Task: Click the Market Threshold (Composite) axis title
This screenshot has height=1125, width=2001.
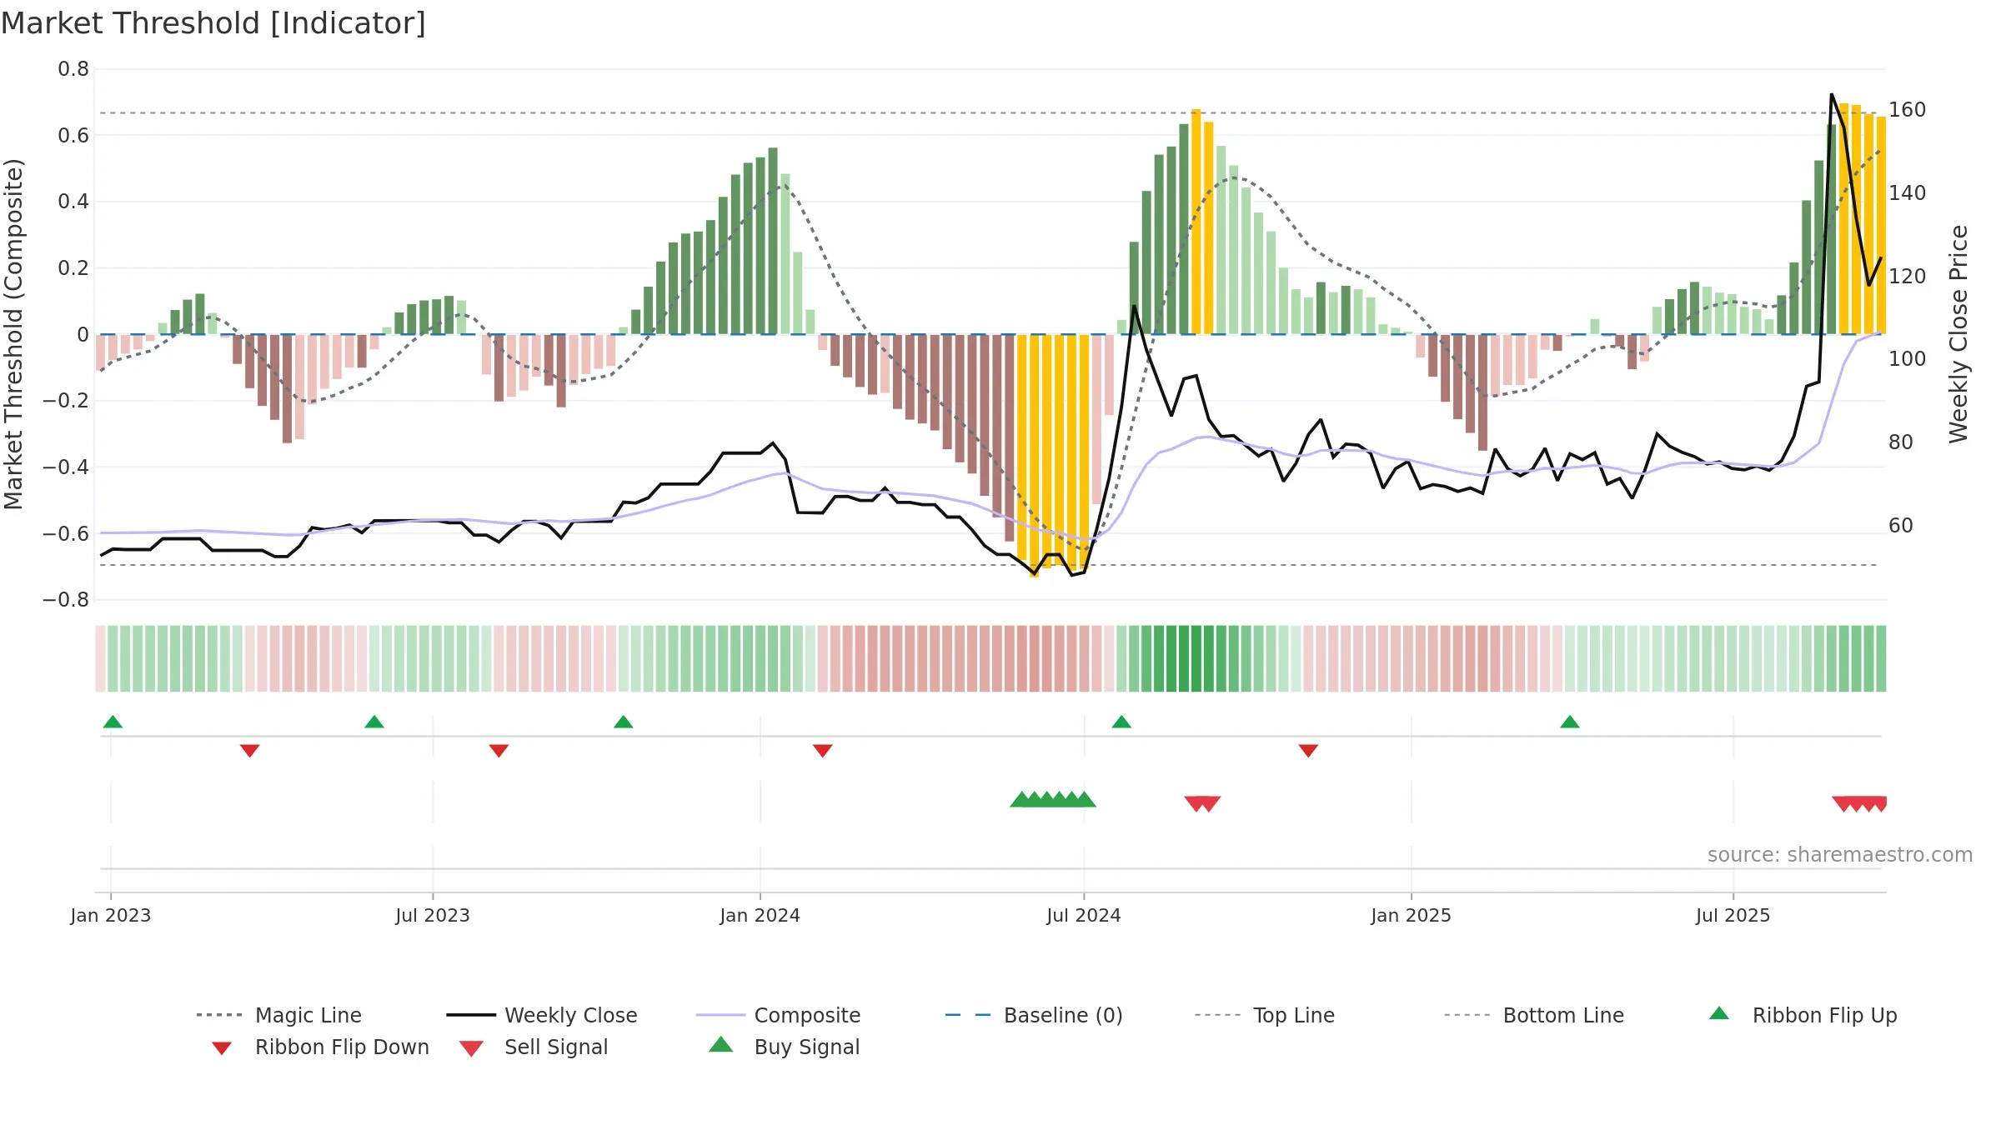Action: pyautogui.click(x=13, y=334)
